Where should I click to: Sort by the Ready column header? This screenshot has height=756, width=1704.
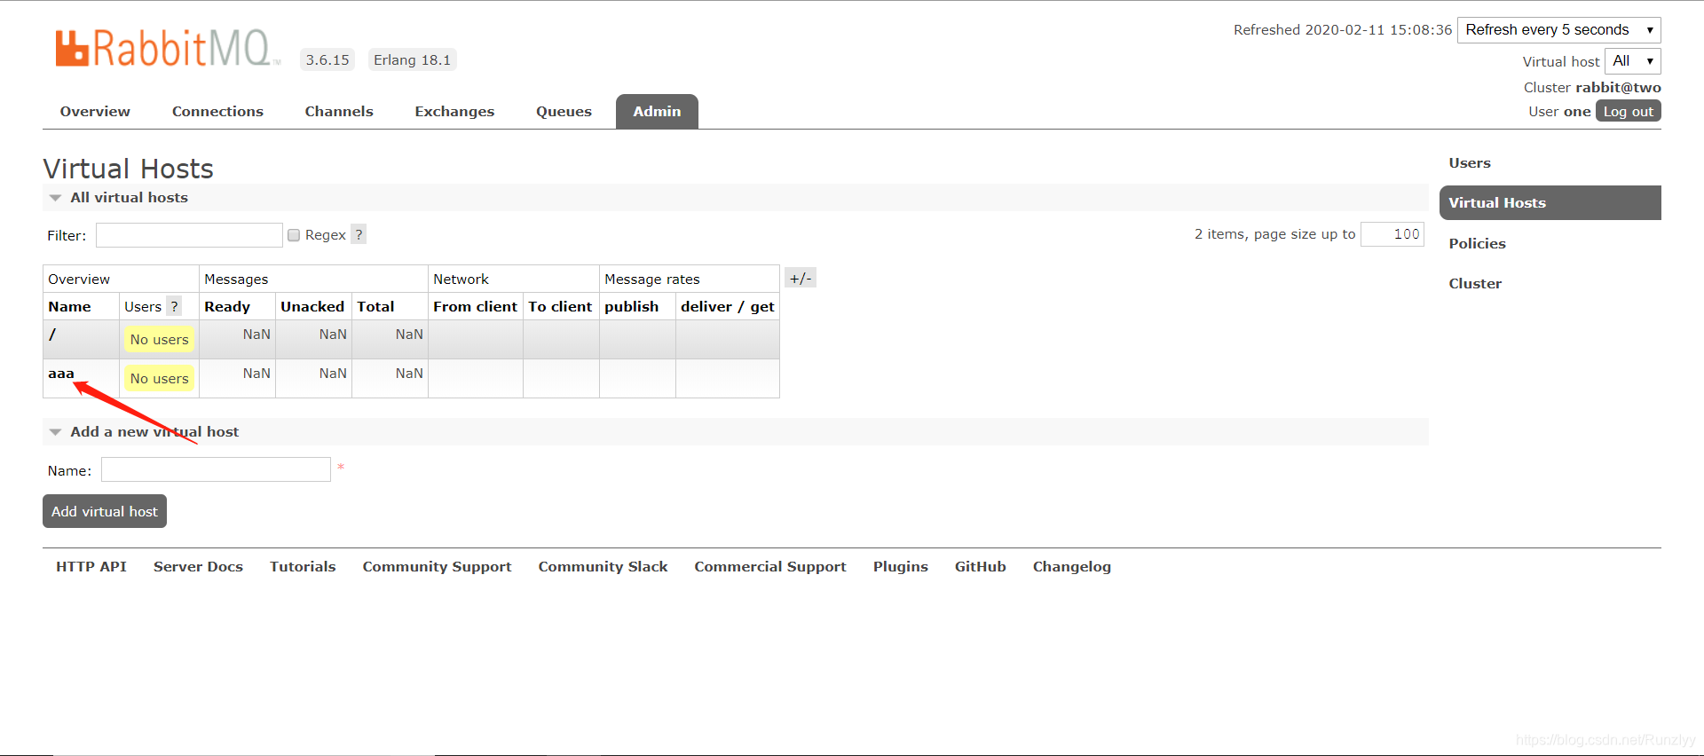227,306
